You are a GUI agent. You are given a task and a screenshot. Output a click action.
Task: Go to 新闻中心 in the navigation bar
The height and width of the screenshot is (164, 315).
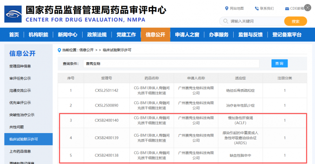[x=67, y=35]
